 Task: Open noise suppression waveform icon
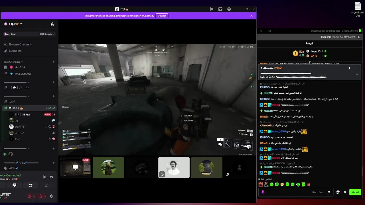tap(44, 177)
